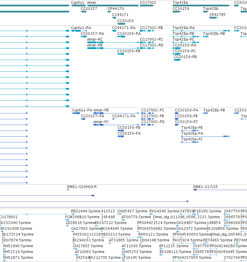The image size is (247, 262).
Task: Click EST GH05253.5prime
Action: 136,252
